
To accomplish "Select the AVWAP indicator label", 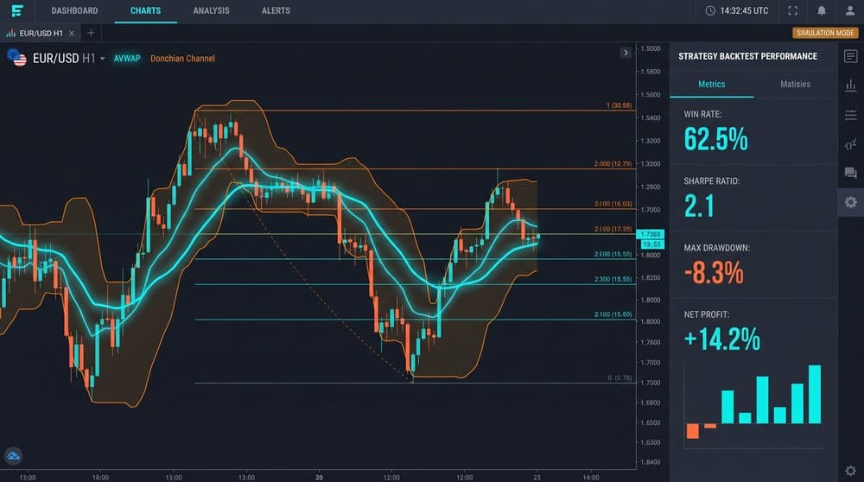I will (x=127, y=59).
